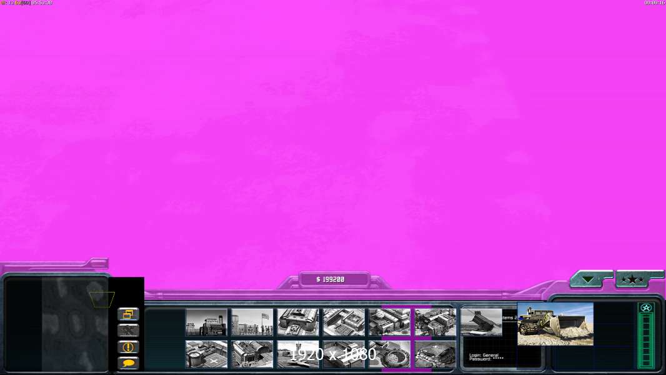
Task: Click the yellow exclamation mark button
Action: tap(128, 347)
